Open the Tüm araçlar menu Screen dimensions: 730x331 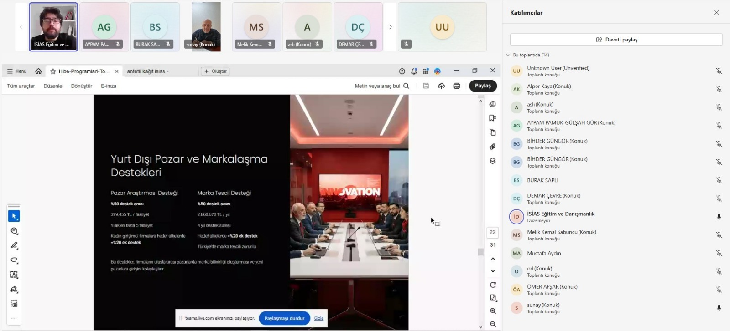coord(21,86)
